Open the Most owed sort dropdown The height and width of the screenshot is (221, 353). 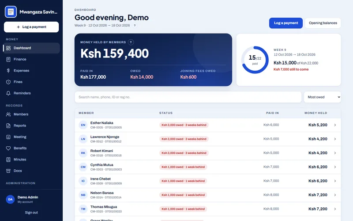323,97
